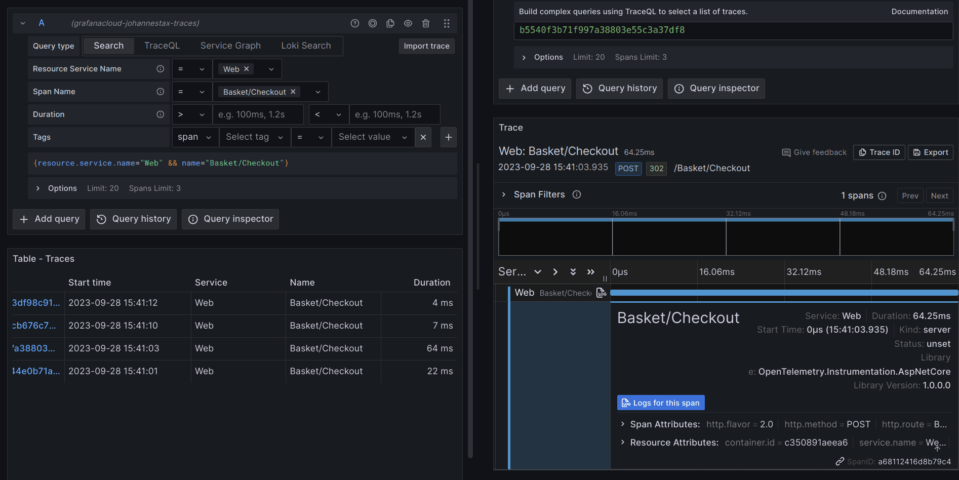Remove the Basket/Checkout span name chip
The image size is (959, 480).
pos(293,92)
